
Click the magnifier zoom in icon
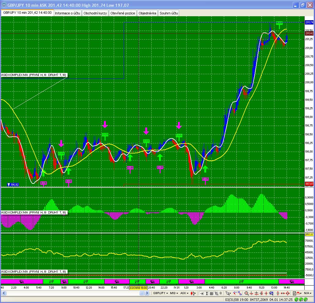[246, 293]
